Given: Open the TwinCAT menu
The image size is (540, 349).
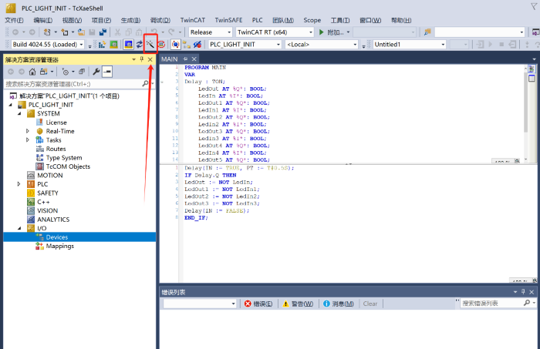Looking at the screenshot, I should 193,20.
